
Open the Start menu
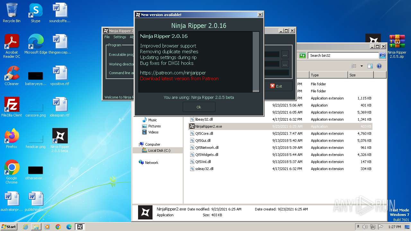tap(9, 227)
